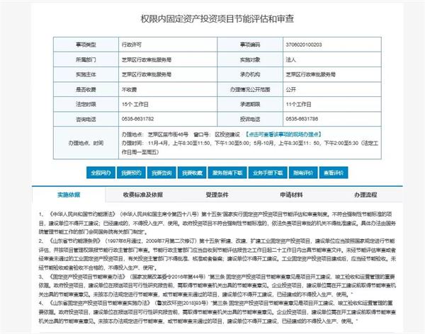Open the 受理条件 tab
Image resolution: width=425 pixels, height=334 pixels.
point(215,194)
